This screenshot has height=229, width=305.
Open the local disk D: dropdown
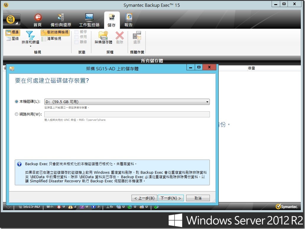tap(127, 102)
